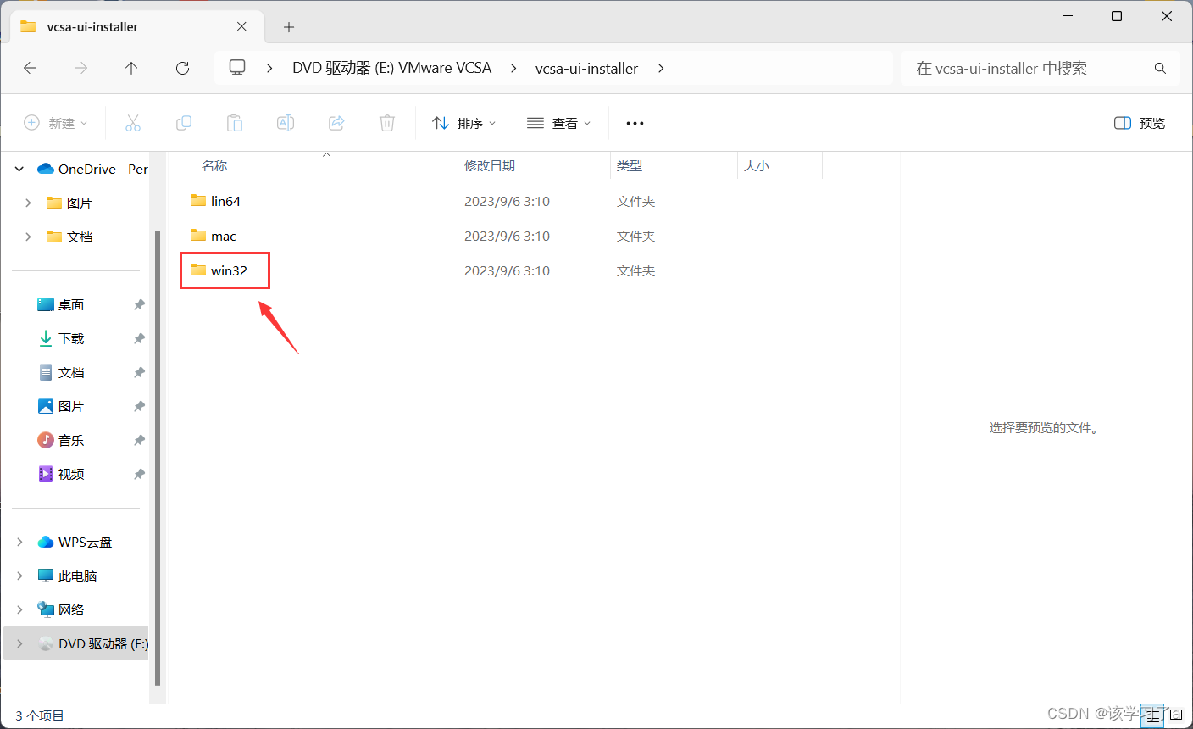Screen dimensions: 1193x729
Task: Open 文档 folder under OneDrive
Action: point(69,237)
